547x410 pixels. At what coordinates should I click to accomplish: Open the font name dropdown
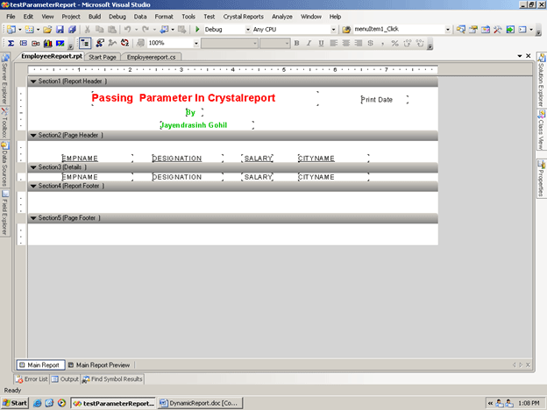[255, 43]
